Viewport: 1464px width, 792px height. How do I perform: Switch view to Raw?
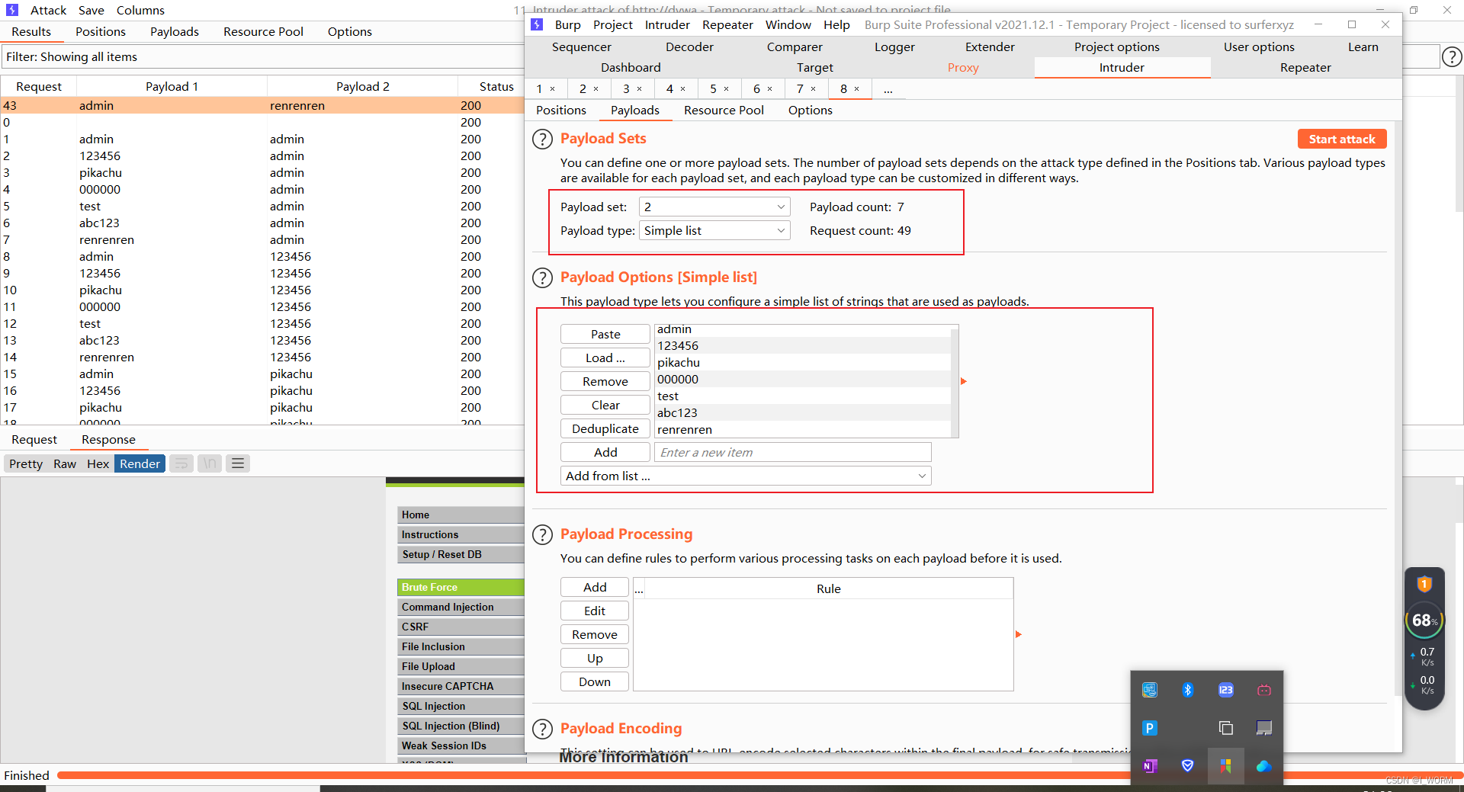click(x=65, y=463)
